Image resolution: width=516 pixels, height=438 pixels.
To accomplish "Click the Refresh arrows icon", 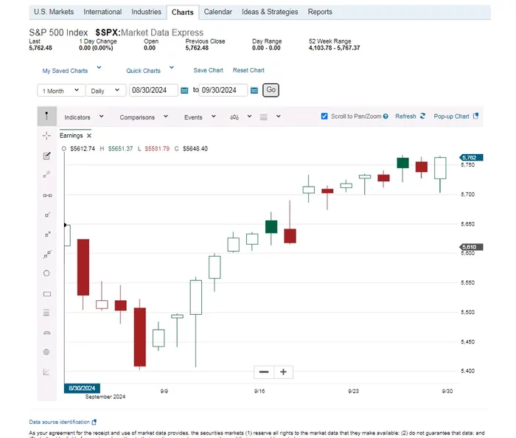I will [x=423, y=116].
